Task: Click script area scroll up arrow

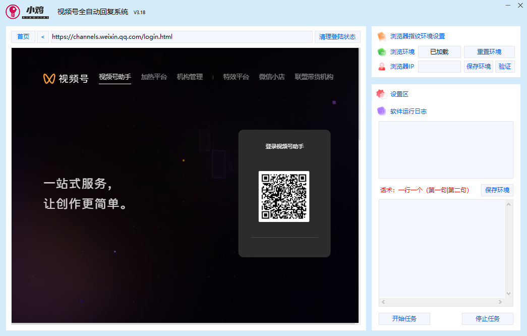Action: (x=508, y=204)
